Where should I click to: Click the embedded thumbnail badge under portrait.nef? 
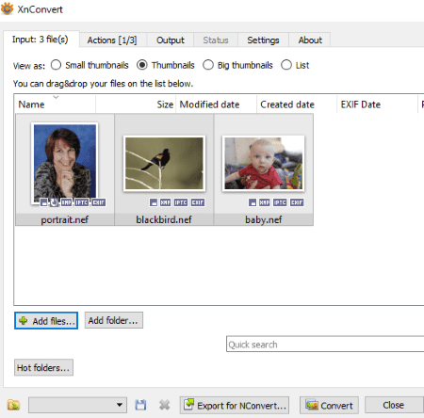44,202
